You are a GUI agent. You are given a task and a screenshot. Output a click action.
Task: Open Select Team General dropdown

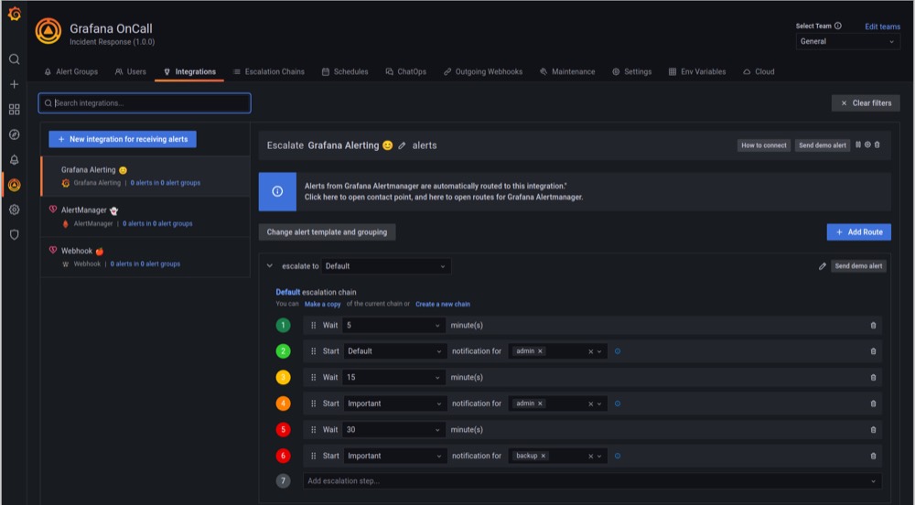coord(848,41)
